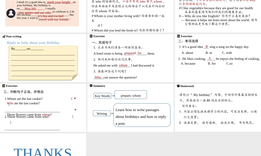The height and width of the screenshot is (156, 261).
Task: Click answer option 'B. to'
Action: 209,53
